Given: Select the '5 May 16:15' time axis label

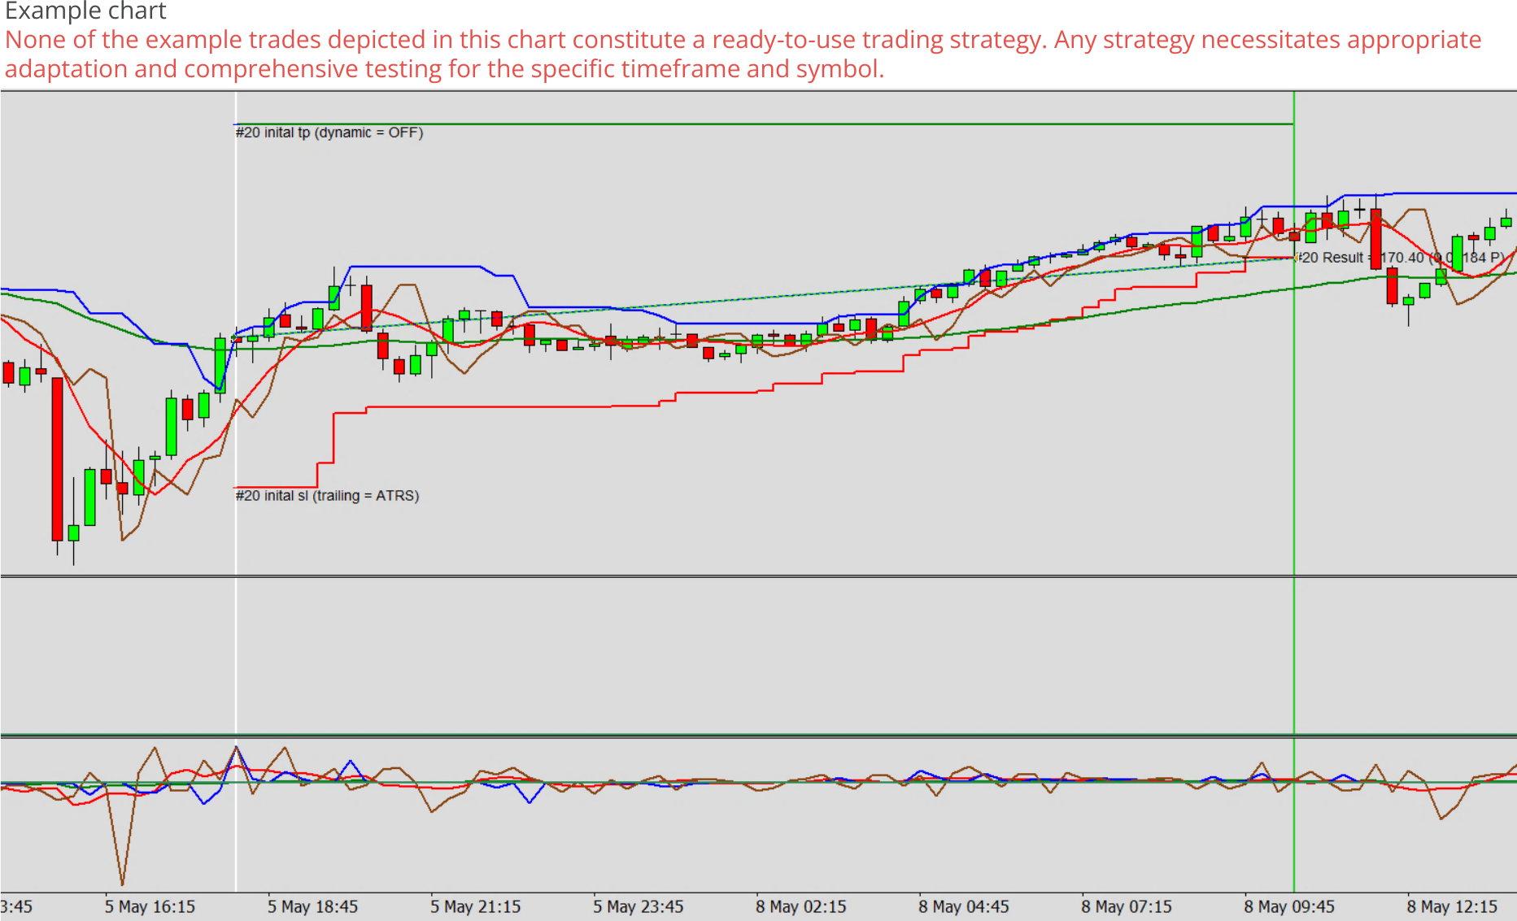Looking at the screenshot, I should coord(150,907).
